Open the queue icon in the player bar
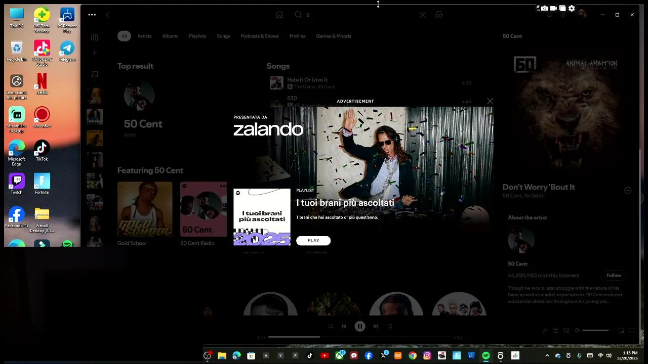648x364 pixels. (555, 330)
